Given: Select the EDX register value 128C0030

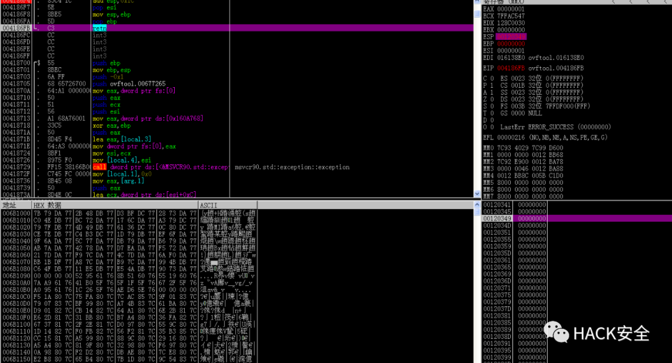Looking at the screenshot, I should pos(511,23).
